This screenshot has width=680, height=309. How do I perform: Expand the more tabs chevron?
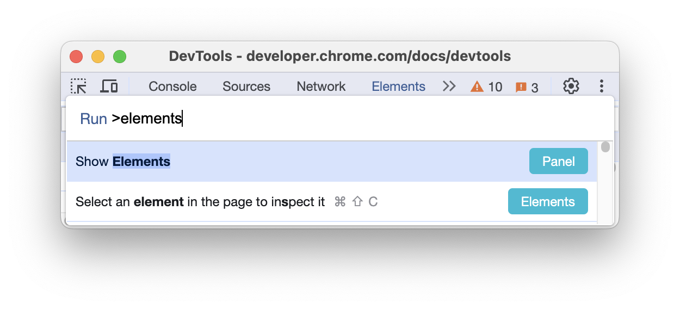pos(449,86)
